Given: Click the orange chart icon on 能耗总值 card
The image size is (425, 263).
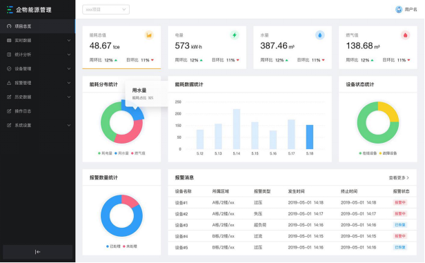Looking at the screenshot, I should tap(149, 35).
